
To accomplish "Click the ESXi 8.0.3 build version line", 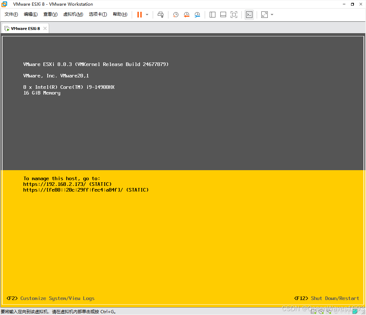I will coord(96,64).
